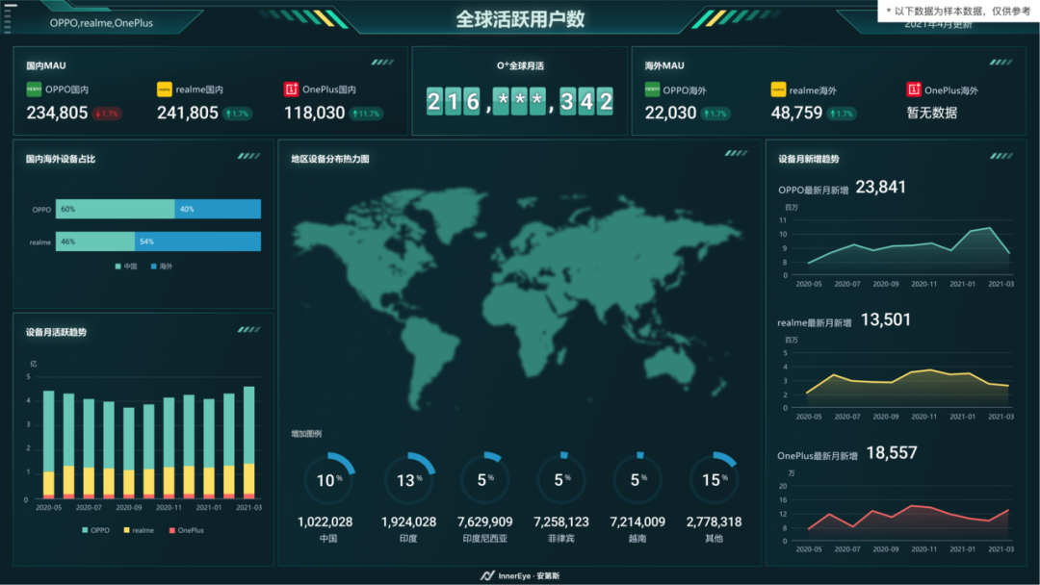1040x585 pixels.
Task: Click the 2021-03 stacked bar in 设备月活跃趋势
Action: pos(249,443)
